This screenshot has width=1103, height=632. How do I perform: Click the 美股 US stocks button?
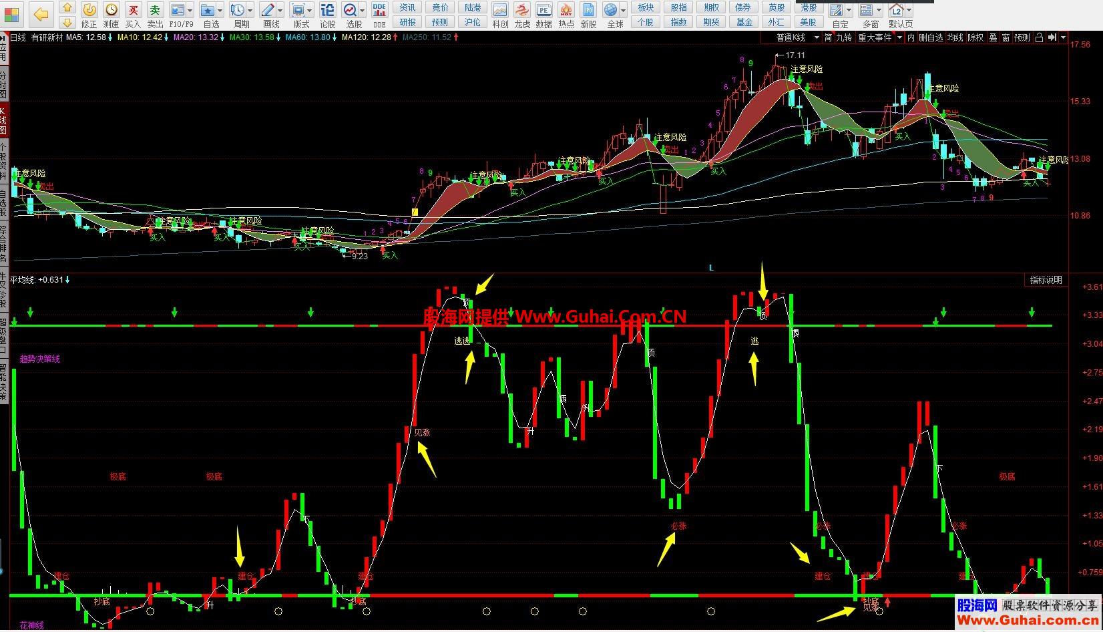pyautogui.click(x=809, y=22)
